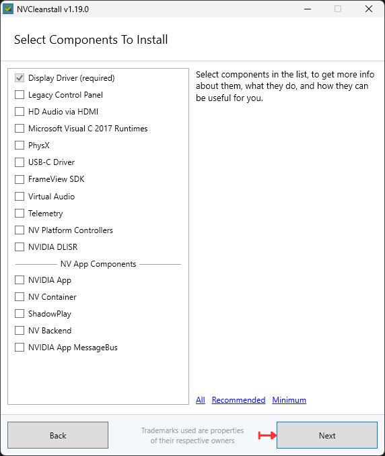This screenshot has width=385, height=456.
Task: Apply the Minimum preset link
Action: 289,400
